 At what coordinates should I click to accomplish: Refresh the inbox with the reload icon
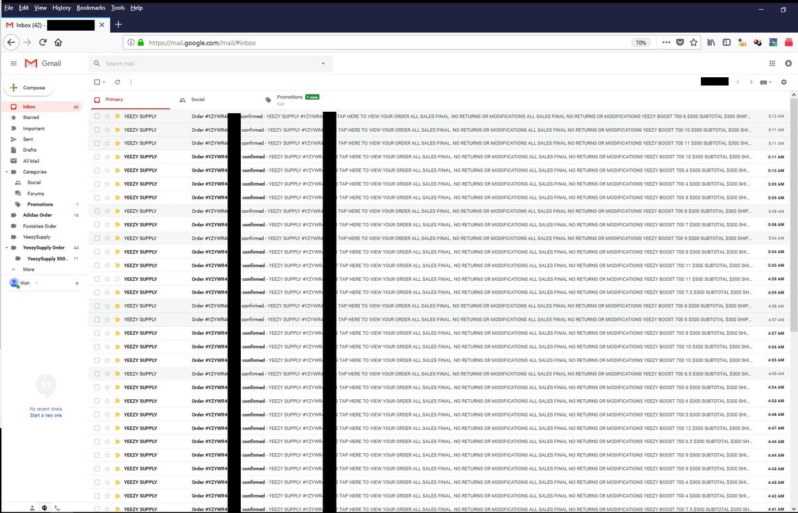118,82
